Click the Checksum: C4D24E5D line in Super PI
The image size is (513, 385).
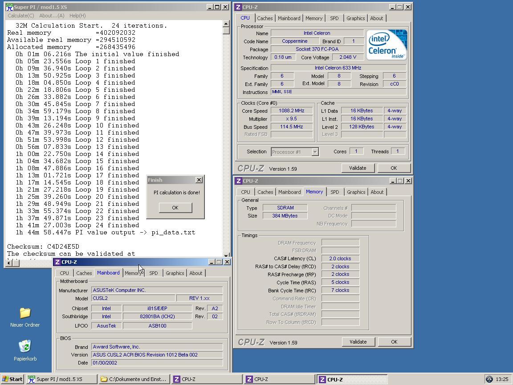click(x=43, y=246)
